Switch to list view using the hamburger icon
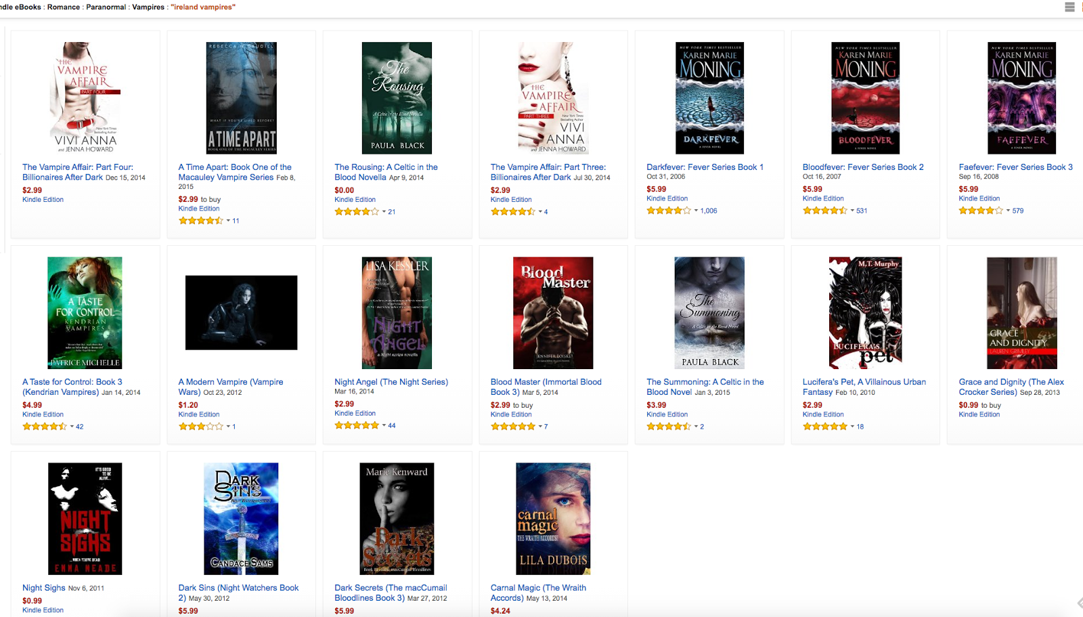This screenshot has height=617, width=1083. [1069, 7]
